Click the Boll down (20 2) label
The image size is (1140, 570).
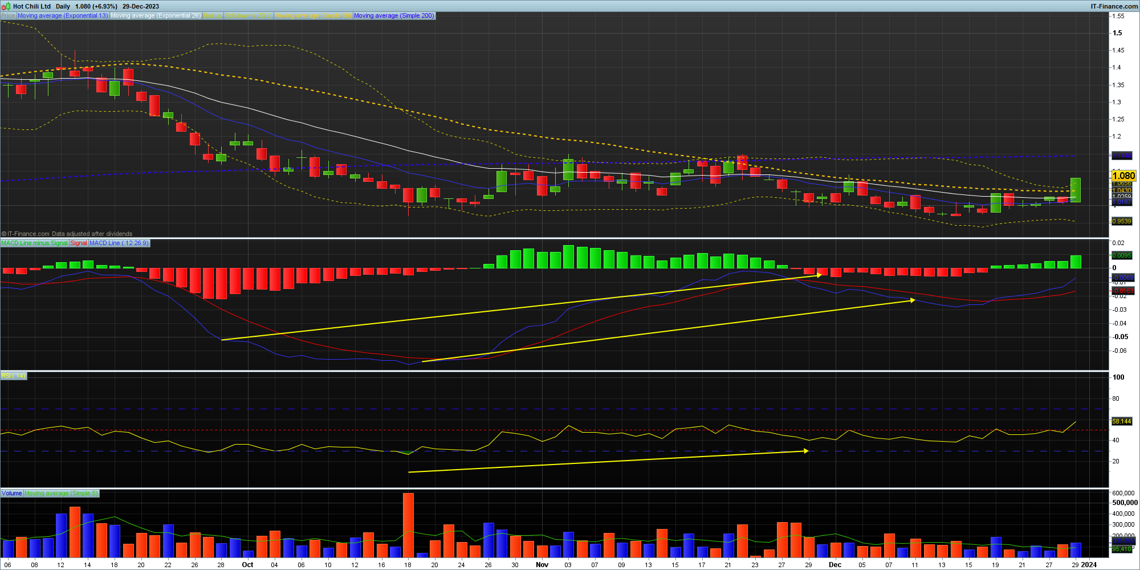click(x=249, y=16)
